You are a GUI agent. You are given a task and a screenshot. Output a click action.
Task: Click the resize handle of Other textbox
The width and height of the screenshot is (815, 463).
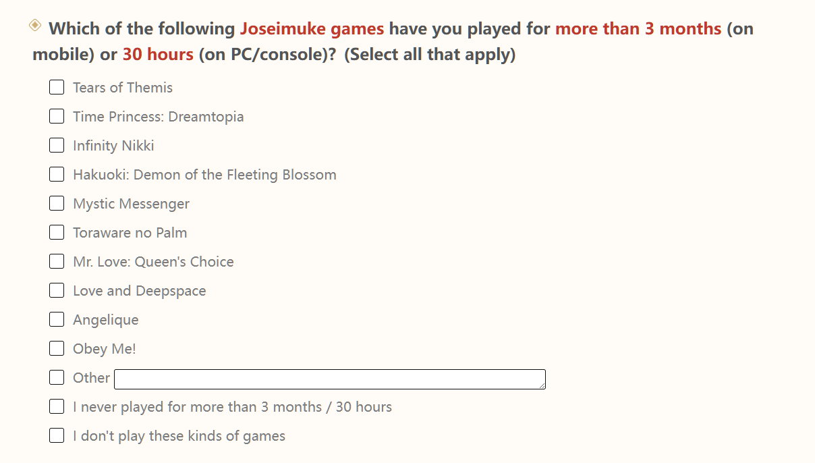point(542,385)
